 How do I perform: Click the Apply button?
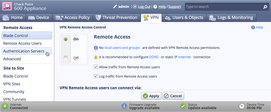[x=151, y=96]
